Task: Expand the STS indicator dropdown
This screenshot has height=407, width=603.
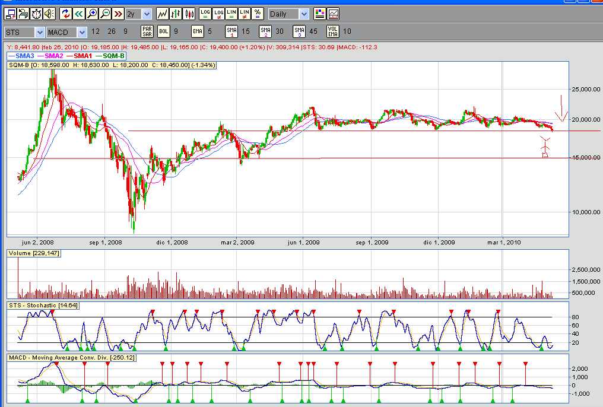Action: pyautogui.click(x=40, y=31)
